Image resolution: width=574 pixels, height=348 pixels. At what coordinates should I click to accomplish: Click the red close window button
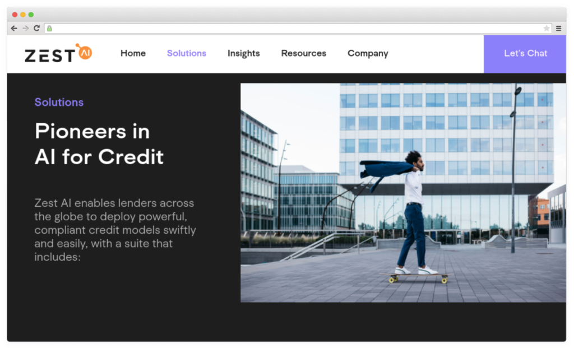click(15, 15)
